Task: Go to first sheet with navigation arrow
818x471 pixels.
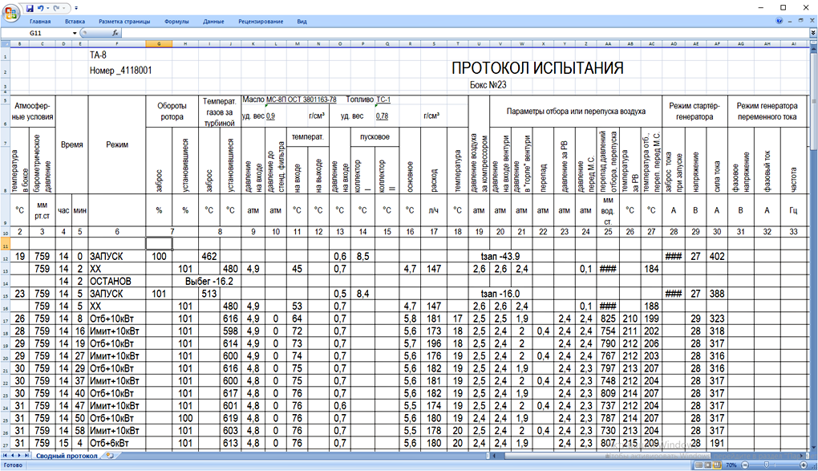Action: click(6, 456)
